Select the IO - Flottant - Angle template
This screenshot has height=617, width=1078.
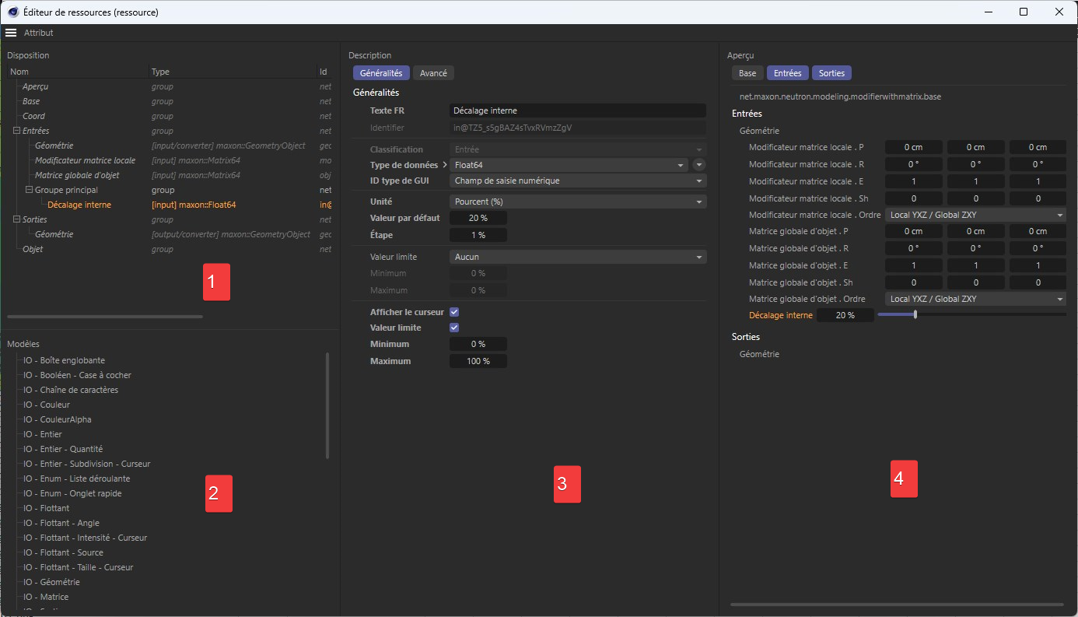[x=61, y=523]
